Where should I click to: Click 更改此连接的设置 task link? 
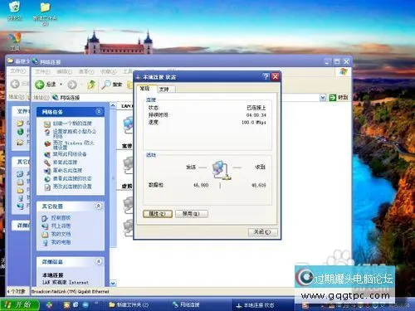point(72,187)
